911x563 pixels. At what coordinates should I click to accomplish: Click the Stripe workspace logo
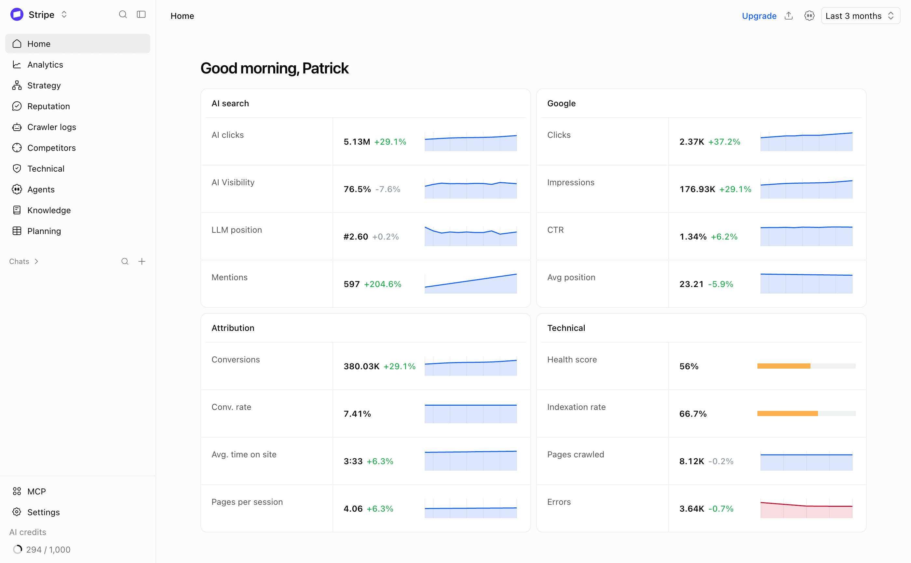[17, 15]
